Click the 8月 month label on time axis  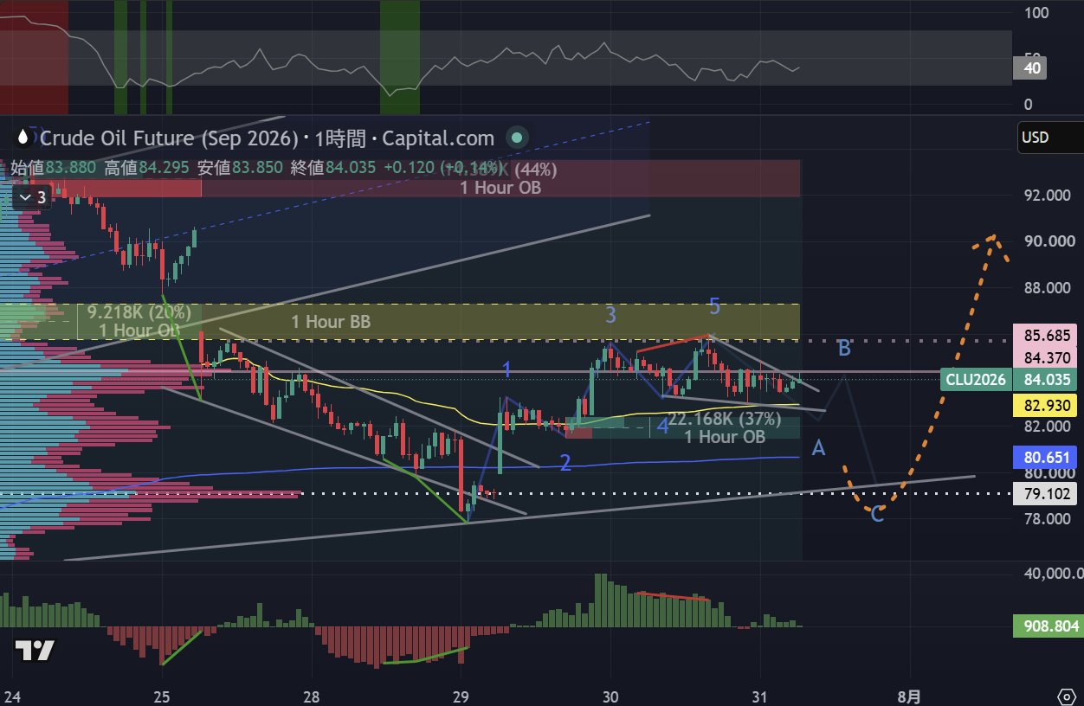coord(909,697)
